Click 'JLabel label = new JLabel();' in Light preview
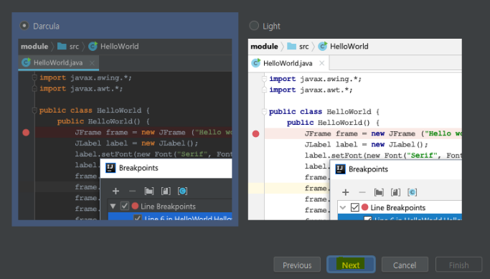 tap(367, 144)
